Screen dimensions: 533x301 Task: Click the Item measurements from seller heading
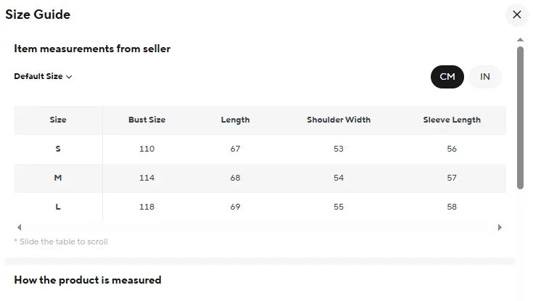pos(92,49)
